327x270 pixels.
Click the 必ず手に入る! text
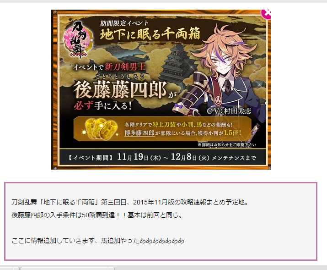point(102,105)
